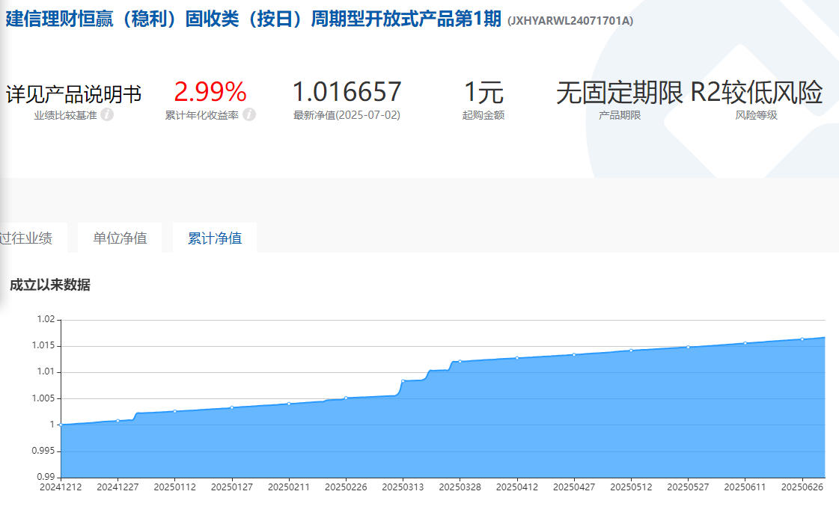Click the 1.02 y-axis label
839x506 pixels.
point(46,319)
